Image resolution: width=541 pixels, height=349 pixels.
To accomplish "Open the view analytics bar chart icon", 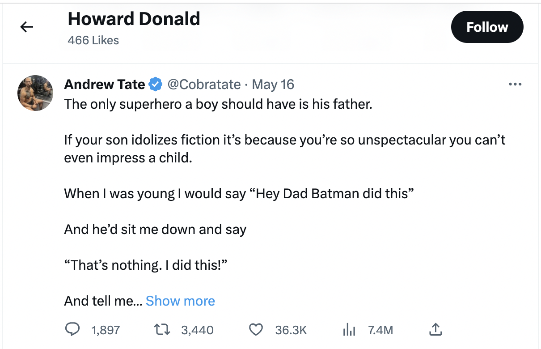I will [x=349, y=330].
